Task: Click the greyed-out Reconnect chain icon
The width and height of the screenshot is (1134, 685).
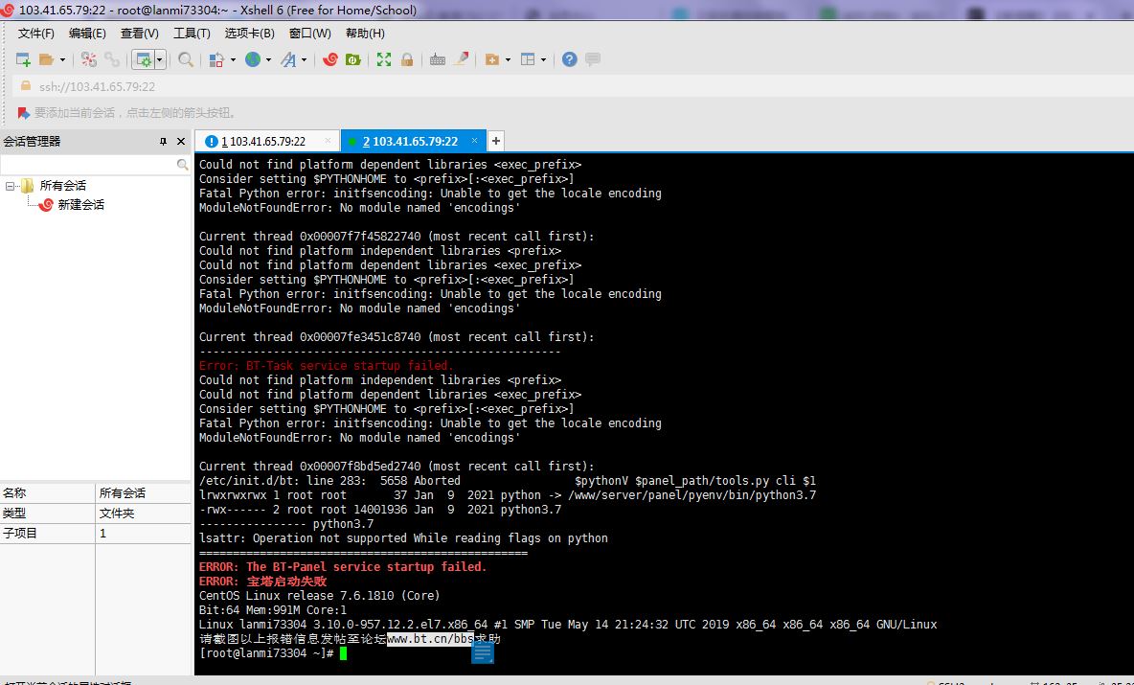Action: pyautogui.click(x=111, y=59)
